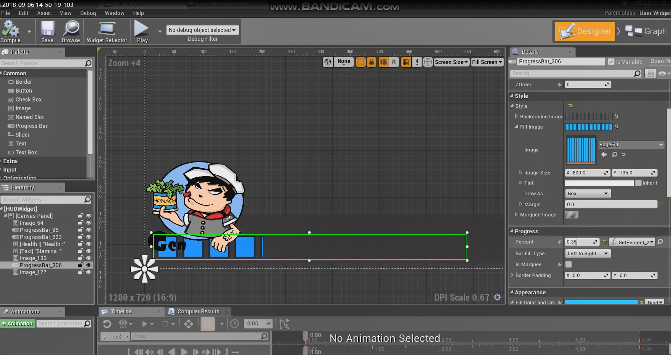Open the User Widget parent class link
The width and height of the screenshot is (671, 355).
click(655, 13)
